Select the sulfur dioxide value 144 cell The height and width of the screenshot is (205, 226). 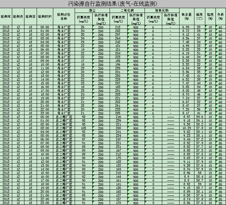(119, 177)
